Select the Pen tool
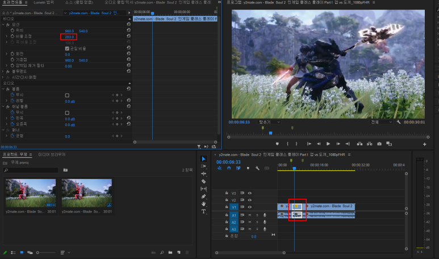This screenshot has height=259, width=439. (x=203, y=197)
